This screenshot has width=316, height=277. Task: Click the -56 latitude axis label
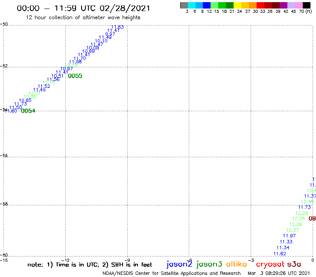(4, 156)
